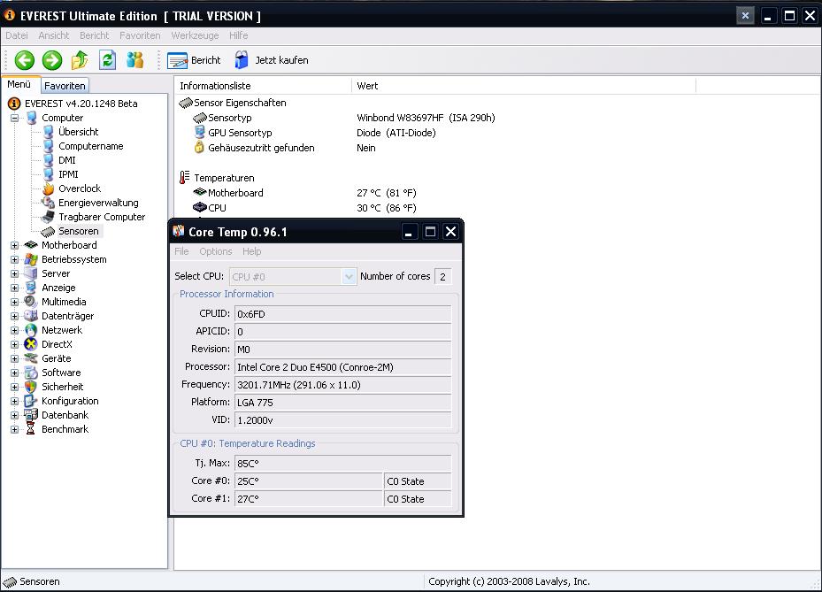Click the Bericht toolbar button label
This screenshot has height=592, width=822.
[205, 60]
